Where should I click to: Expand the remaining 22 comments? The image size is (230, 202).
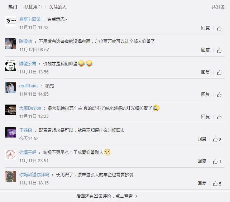coord(107,196)
